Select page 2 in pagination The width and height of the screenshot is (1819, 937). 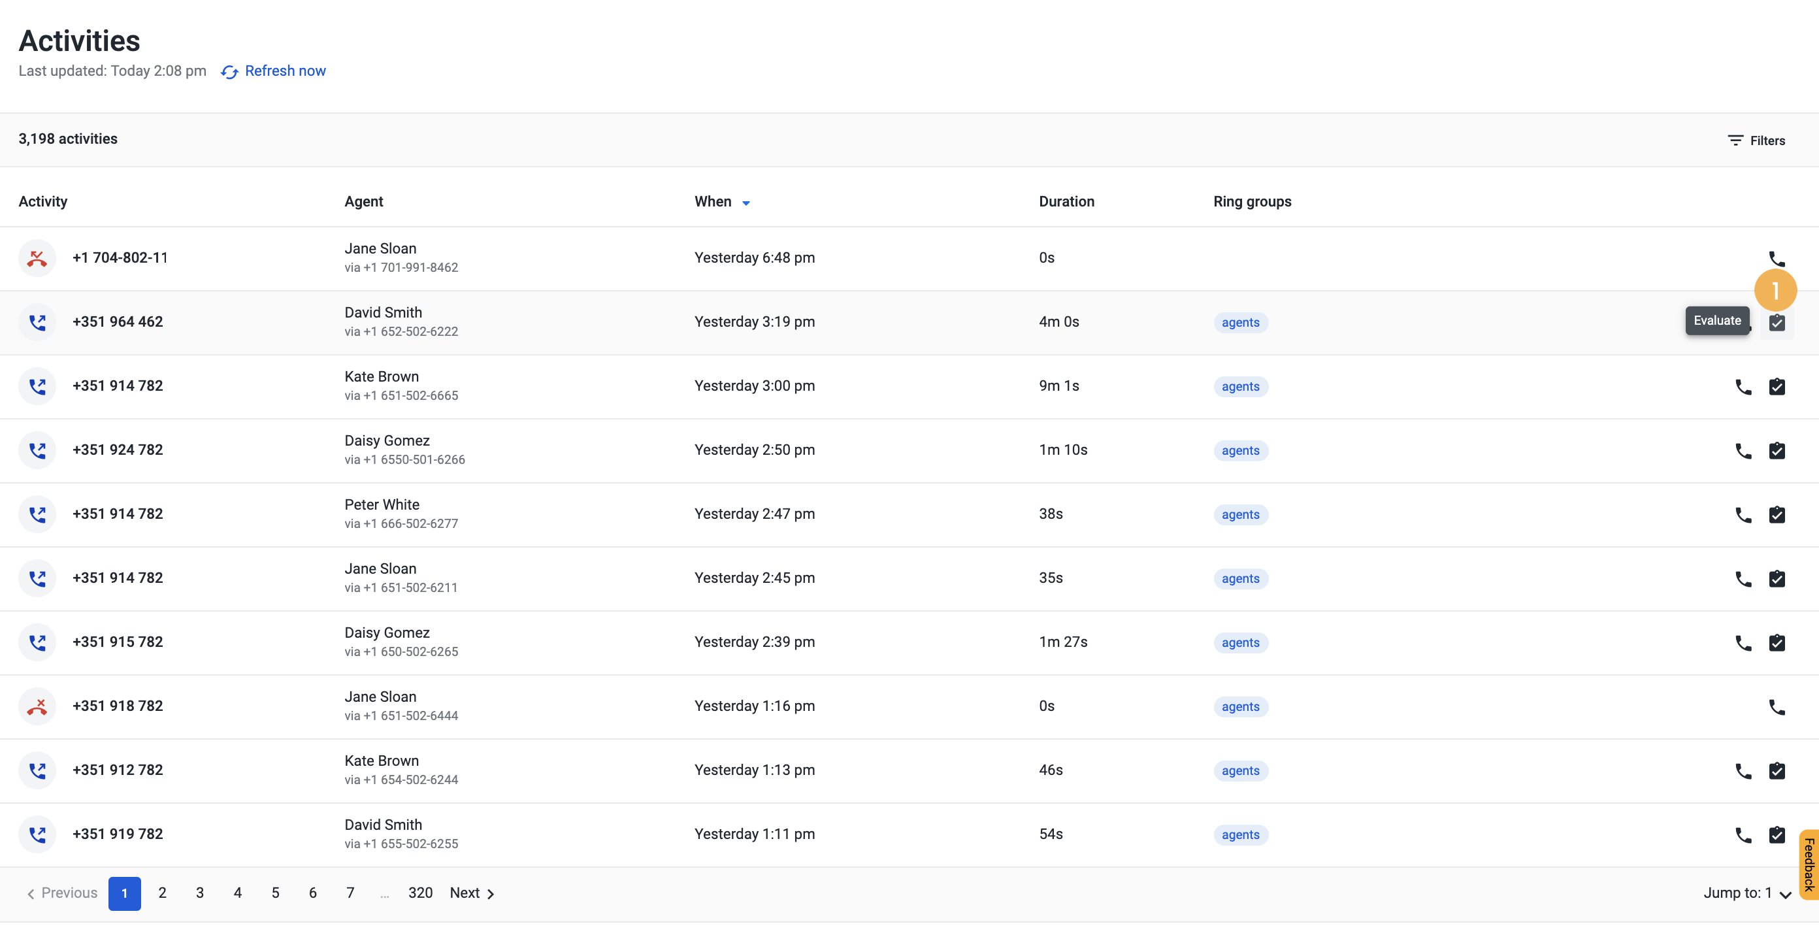(163, 893)
